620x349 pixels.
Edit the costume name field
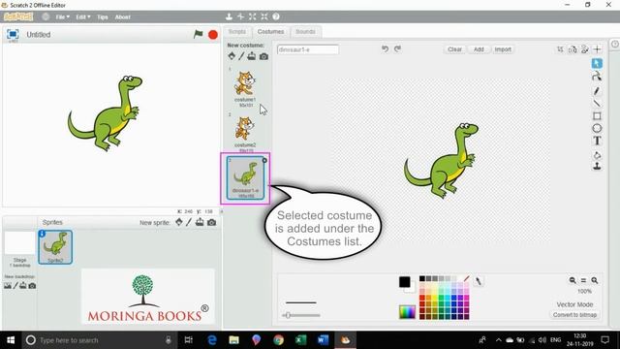click(308, 49)
